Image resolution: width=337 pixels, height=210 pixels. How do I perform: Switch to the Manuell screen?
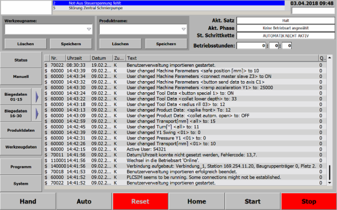point(21,76)
